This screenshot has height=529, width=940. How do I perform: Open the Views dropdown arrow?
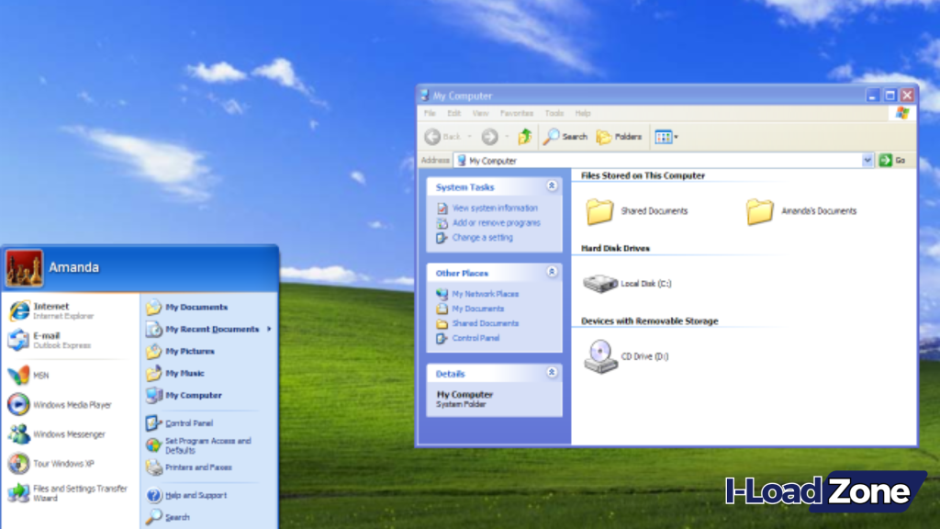[676, 136]
